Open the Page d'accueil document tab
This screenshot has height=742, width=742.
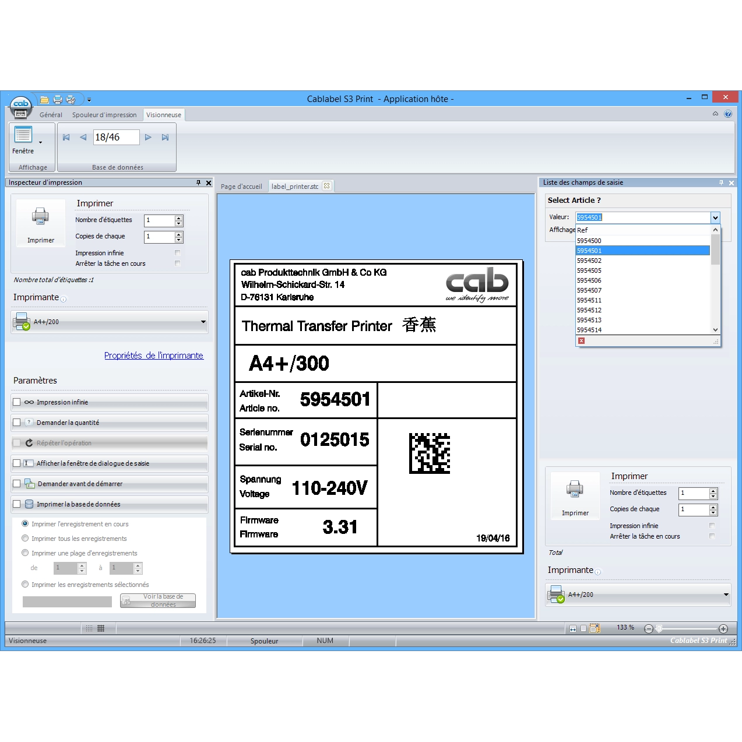241,187
